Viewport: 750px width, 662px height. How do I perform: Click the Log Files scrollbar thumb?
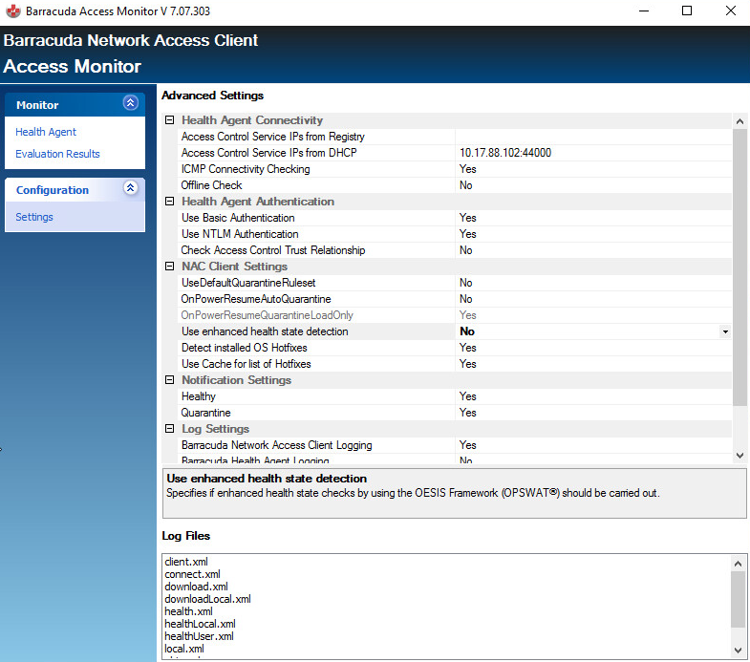[738, 599]
